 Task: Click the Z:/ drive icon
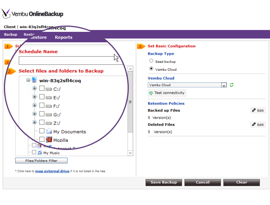click(49, 123)
